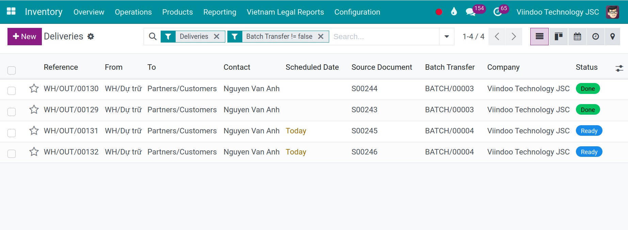Image resolution: width=628 pixels, height=230 pixels.
Task: Click source document S00243
Action: [365, 110]
